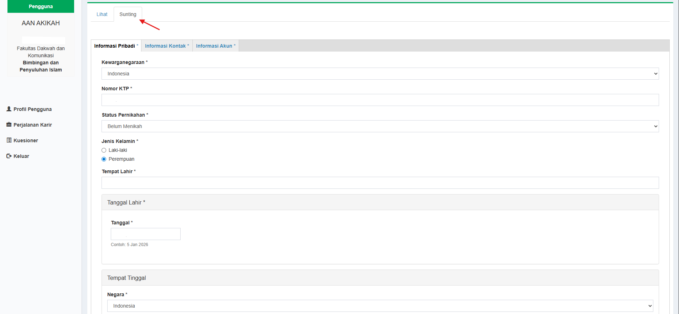Screen dimensions: 679x314
Task: Click the Perjalanan Karir briefcase icon
Action: (x=9, y=125)
